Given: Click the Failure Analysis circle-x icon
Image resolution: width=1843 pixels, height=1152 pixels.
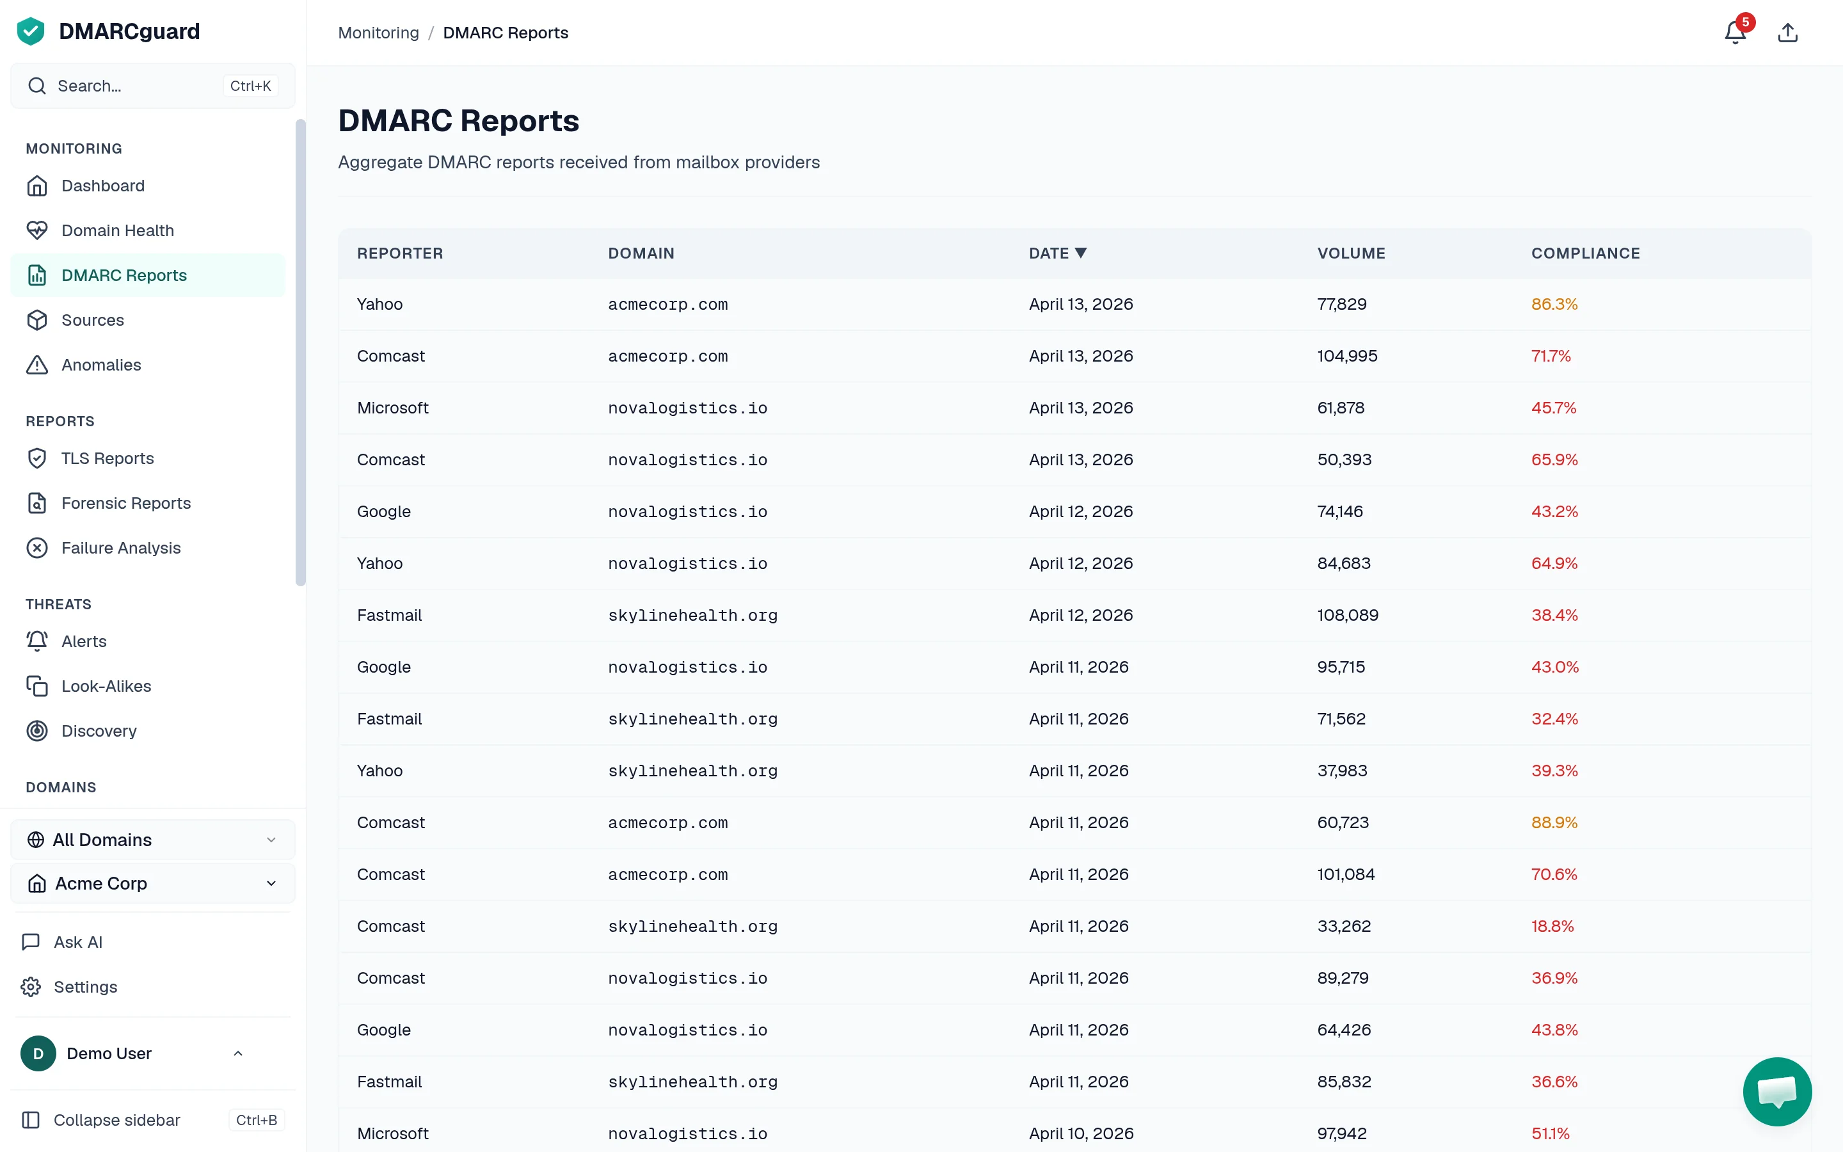Looking at the screenshot, I should pyautogui.click(x=36, y=548).
